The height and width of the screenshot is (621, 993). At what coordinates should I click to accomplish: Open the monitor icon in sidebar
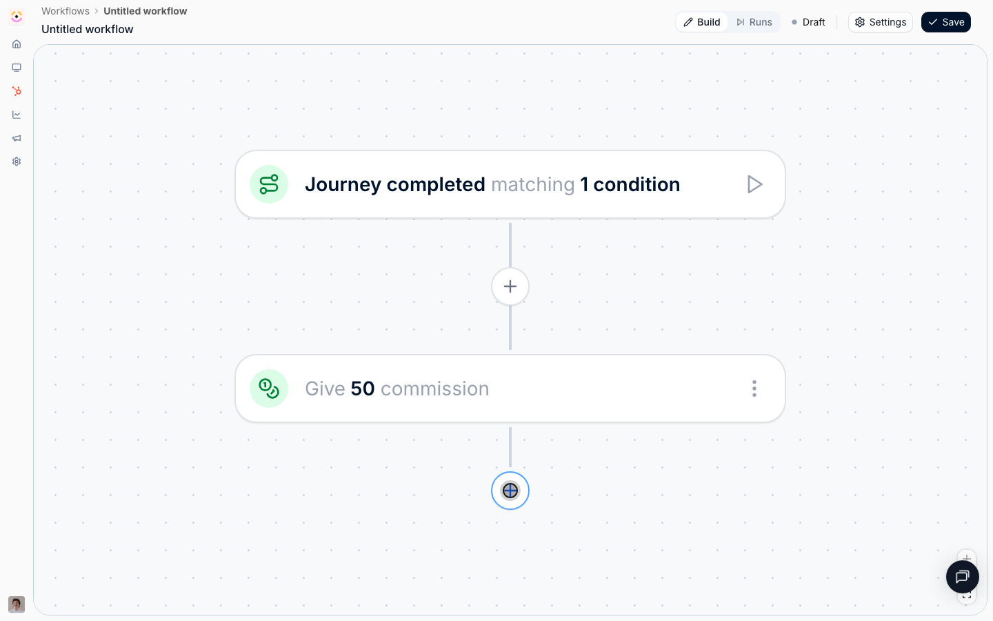(x=17, y=68)
